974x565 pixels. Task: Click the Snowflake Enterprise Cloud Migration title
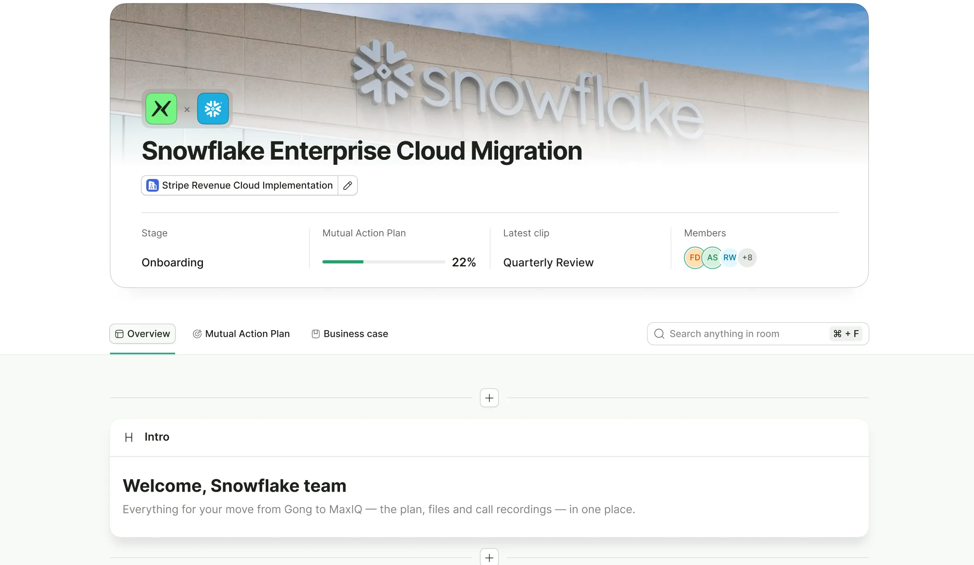362,151
